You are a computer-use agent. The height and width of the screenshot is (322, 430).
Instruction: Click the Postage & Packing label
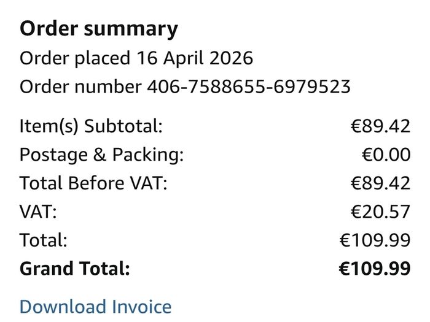[101, 155]
